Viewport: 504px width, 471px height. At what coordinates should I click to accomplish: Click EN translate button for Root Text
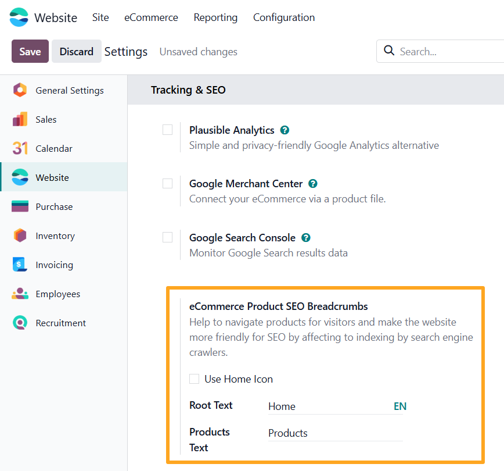[x=400, y=406]
